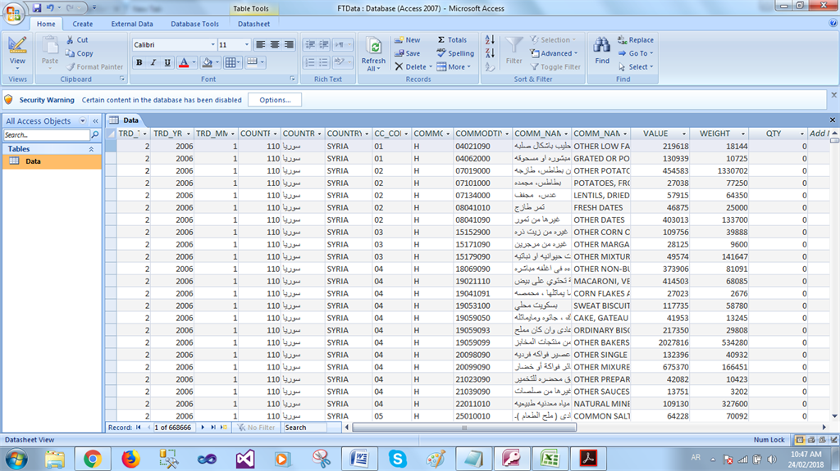Open Excel from the taskbar
This screenshot has width=840, height=471.
pyautogui.click(x=550, y=460)
